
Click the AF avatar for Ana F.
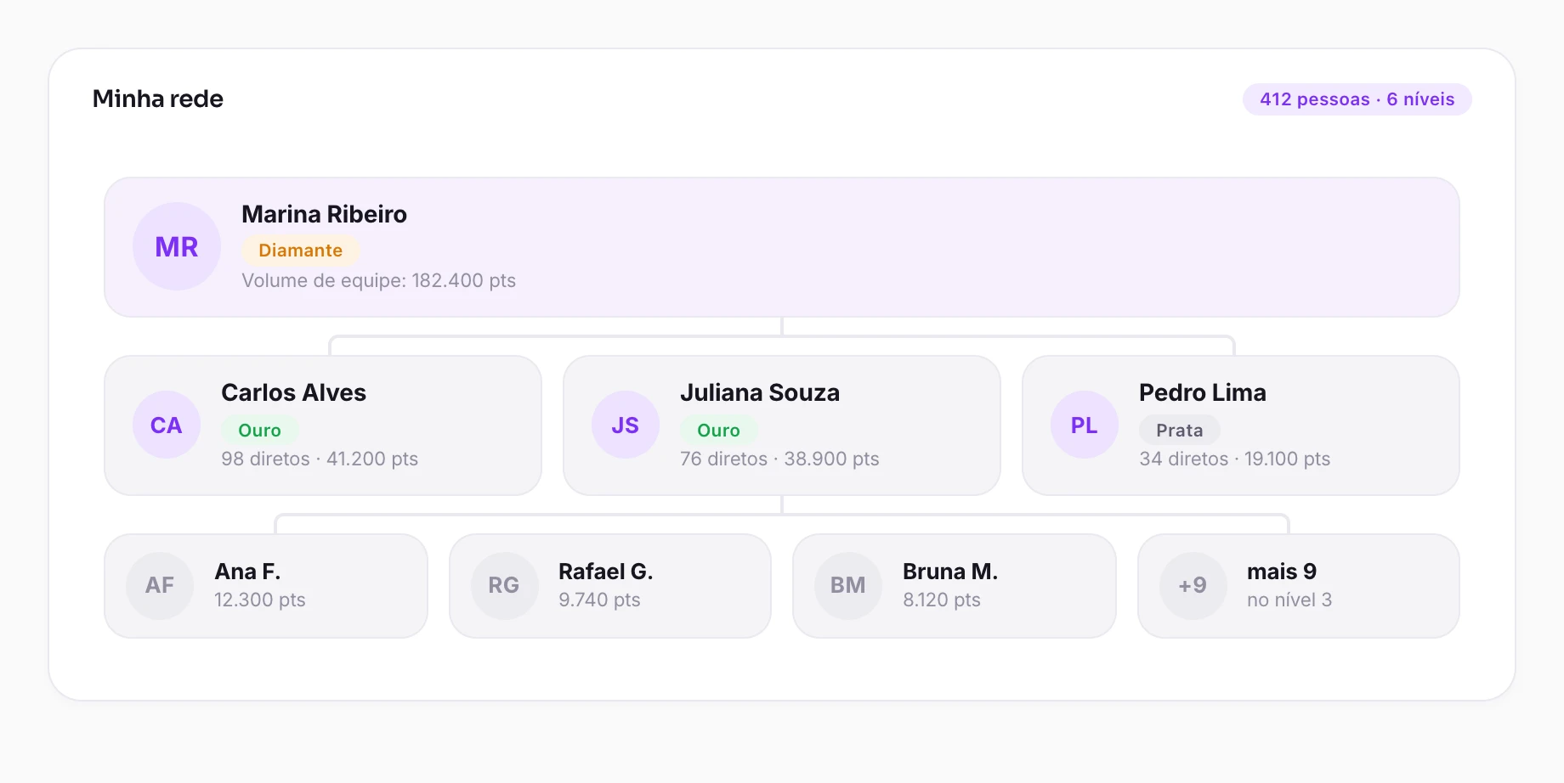tap(160, 585)
